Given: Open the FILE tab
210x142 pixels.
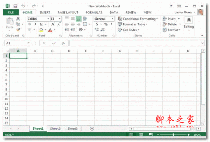Looking at the screenshot, I should point(11,13).
